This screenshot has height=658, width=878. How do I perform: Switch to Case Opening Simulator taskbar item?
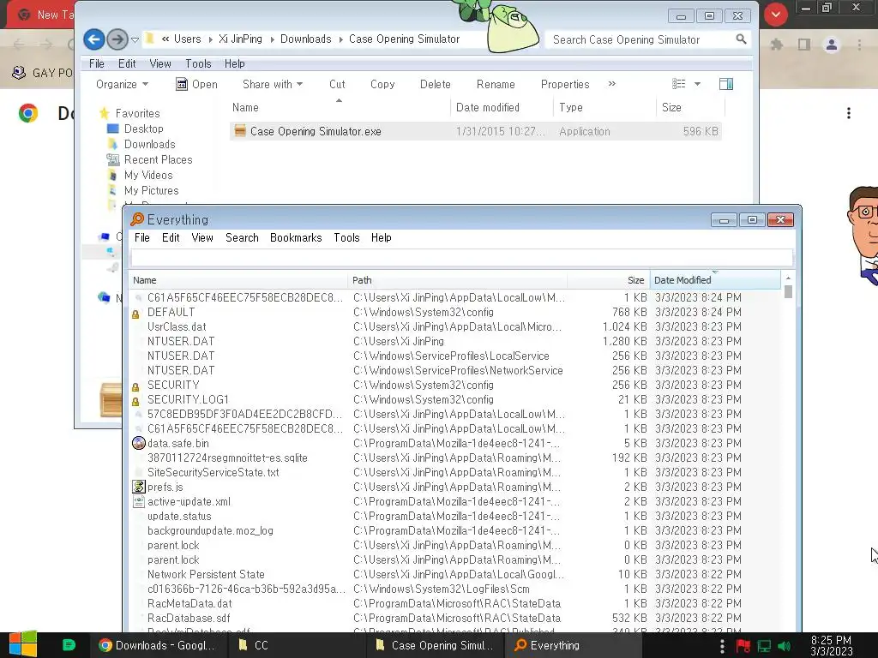(435, 645)
